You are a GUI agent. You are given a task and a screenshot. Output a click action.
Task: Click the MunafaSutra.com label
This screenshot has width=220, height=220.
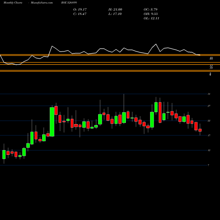[42, 3]
